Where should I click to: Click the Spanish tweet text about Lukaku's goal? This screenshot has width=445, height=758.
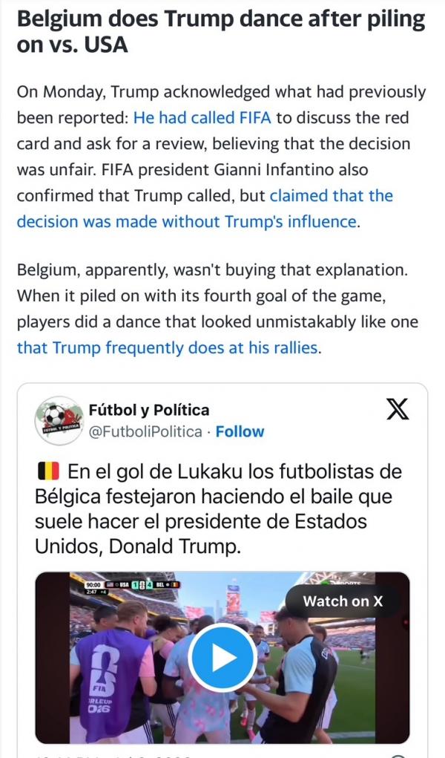[x=218, y=509]
